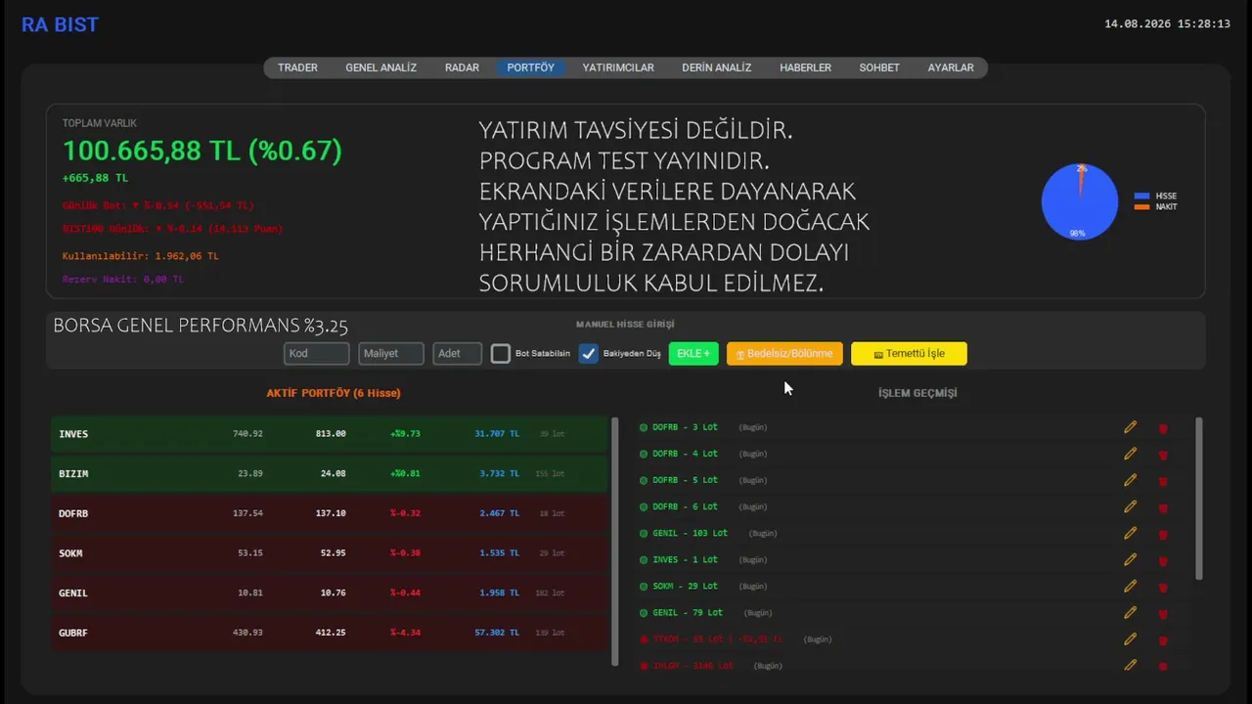Click the date and time 14.08.2026 15:28:13

(x=1167, y=23)
